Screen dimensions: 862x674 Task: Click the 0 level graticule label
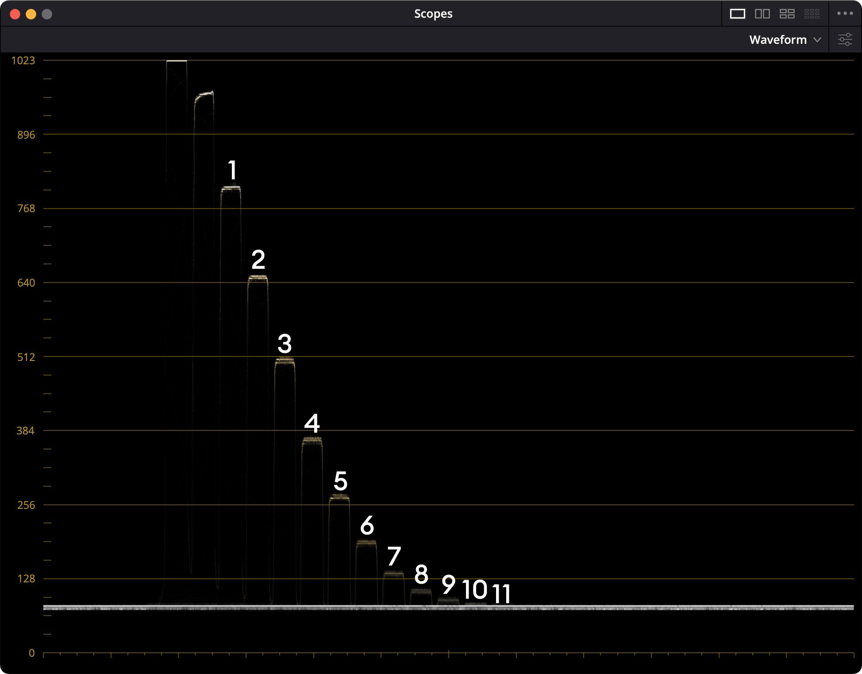click(x=31, y=653)
